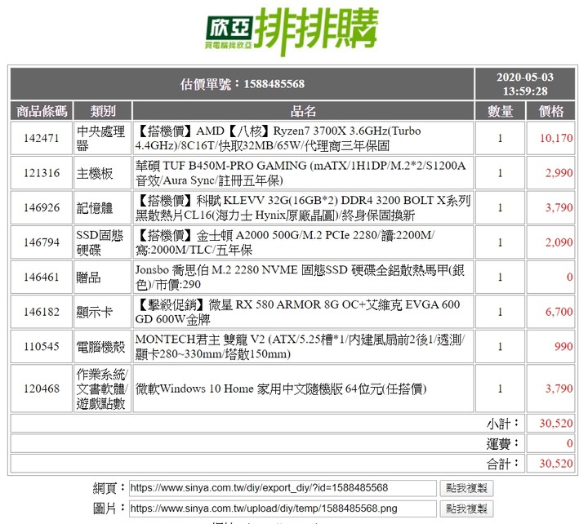
Task: Click the price 2,990
Action: point(559,173)
